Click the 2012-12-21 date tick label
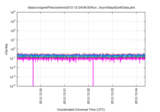The image size is (160, 112). 64,96
